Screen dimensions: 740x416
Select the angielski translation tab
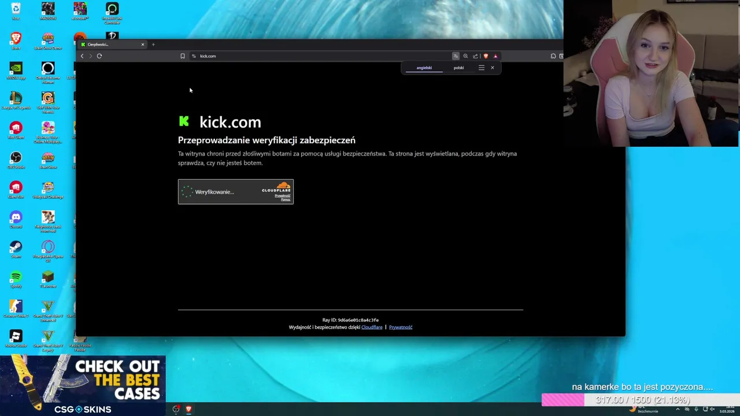coord(424,68)
